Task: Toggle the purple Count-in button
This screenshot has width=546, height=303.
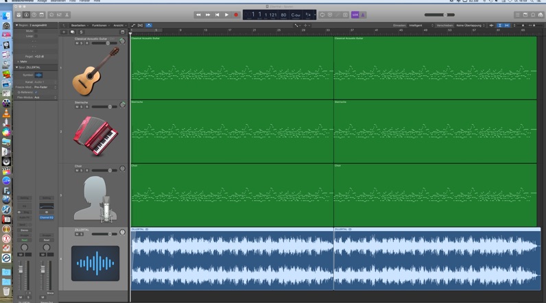Action: point(355,15)
